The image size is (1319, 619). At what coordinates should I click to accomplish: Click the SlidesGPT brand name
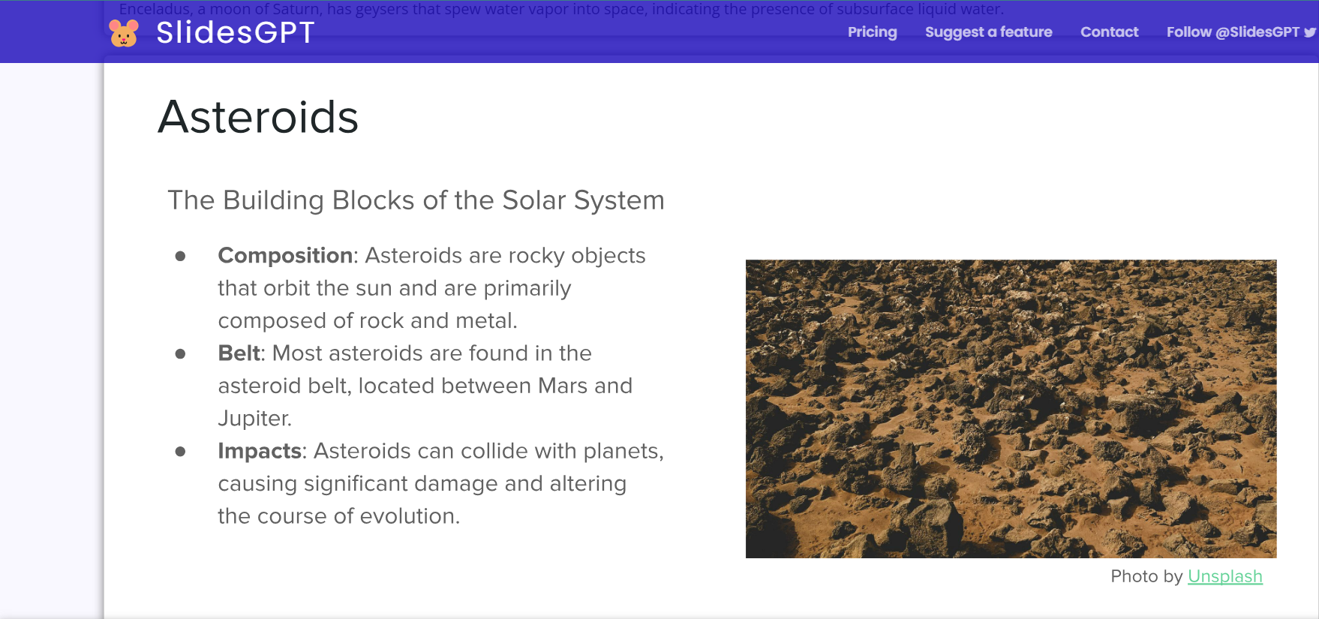pyautogui.click(x=236, y=33)
